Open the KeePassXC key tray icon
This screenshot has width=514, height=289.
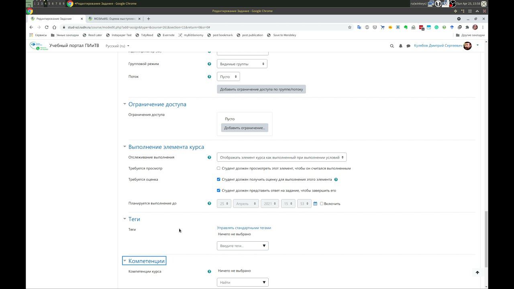pos(438,4)
